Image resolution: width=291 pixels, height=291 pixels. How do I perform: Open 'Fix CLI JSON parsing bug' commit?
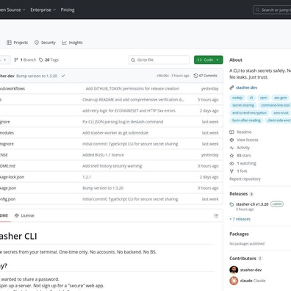pyautogui.click(x=123, y=122)
